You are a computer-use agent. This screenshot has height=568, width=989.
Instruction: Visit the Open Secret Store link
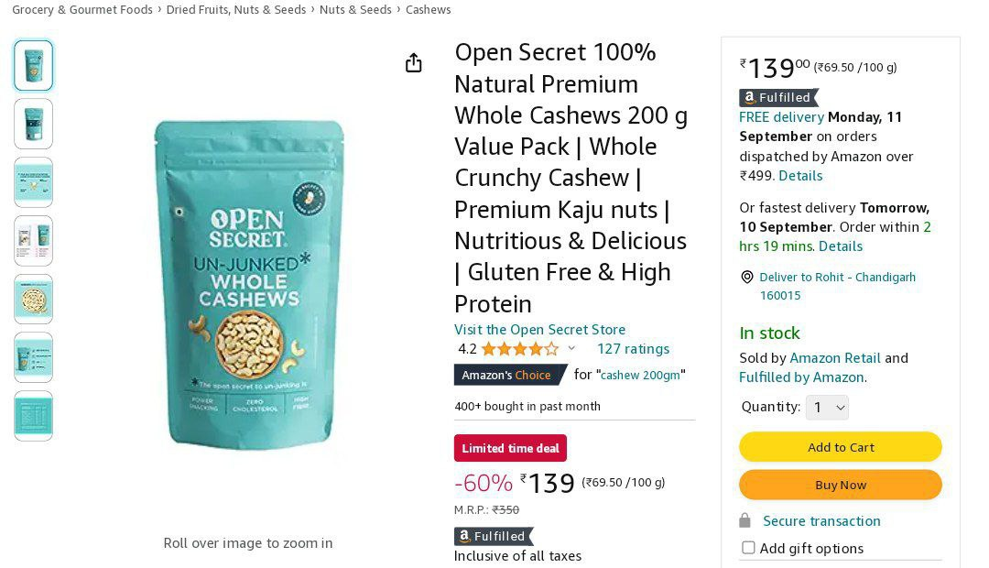[540, 330]
